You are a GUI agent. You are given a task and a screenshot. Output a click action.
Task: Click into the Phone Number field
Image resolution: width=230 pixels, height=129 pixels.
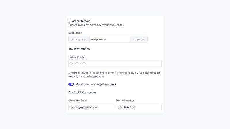point(139,107)
